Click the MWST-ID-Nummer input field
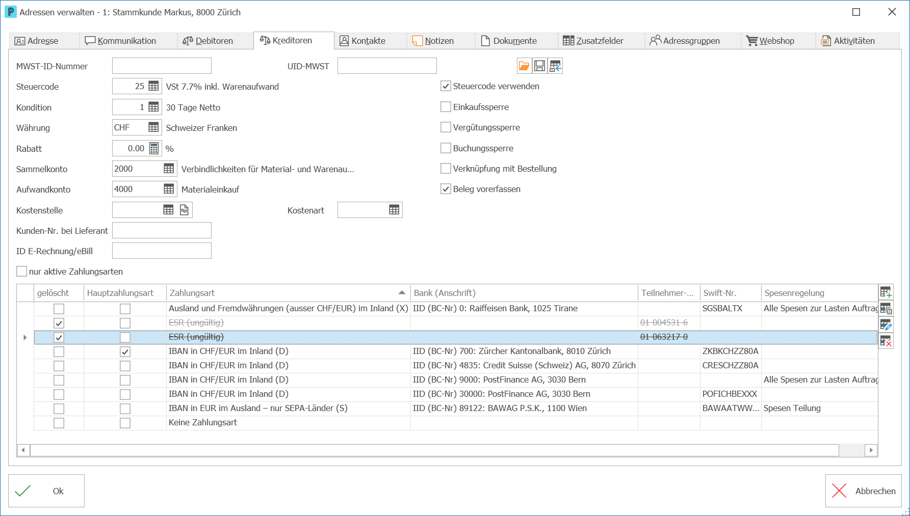 tap(162, 66)
